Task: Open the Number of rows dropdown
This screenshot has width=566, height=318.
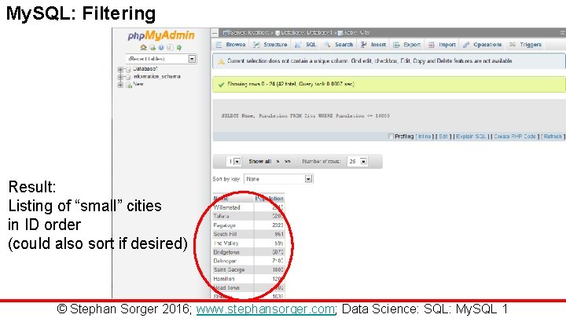Action: [358, 162]
